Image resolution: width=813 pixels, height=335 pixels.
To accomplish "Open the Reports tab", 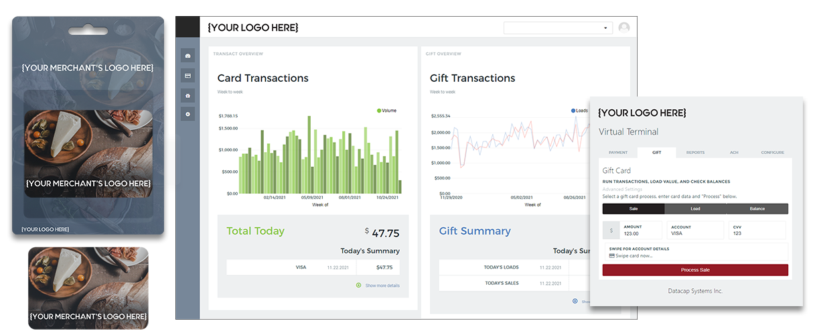I will [x=695, y=153].
